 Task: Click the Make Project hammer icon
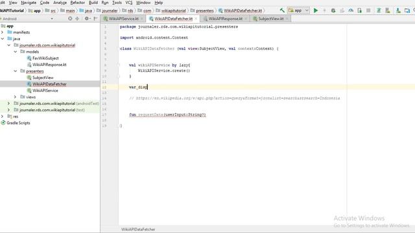tap(282, 10)
